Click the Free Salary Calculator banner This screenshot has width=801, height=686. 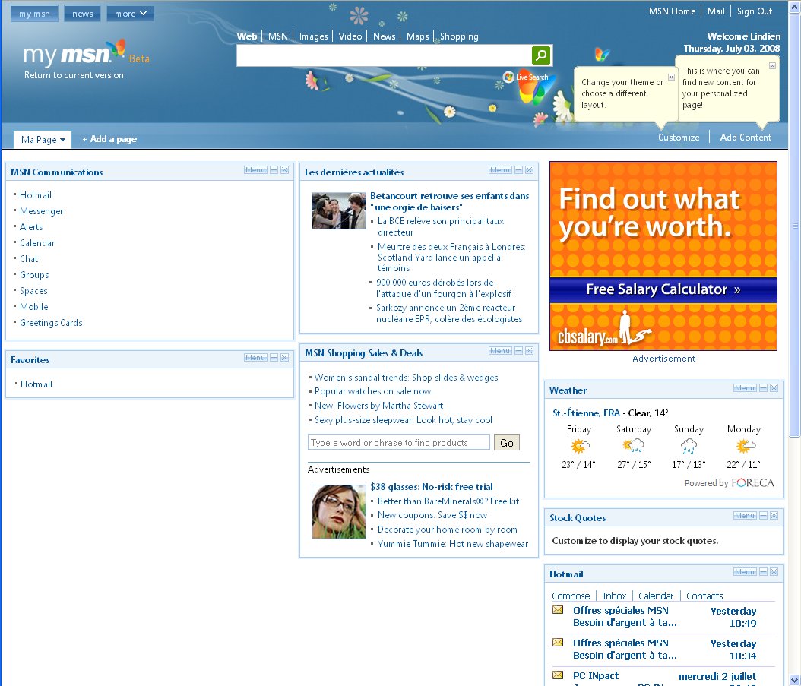(x=663, y=289)
